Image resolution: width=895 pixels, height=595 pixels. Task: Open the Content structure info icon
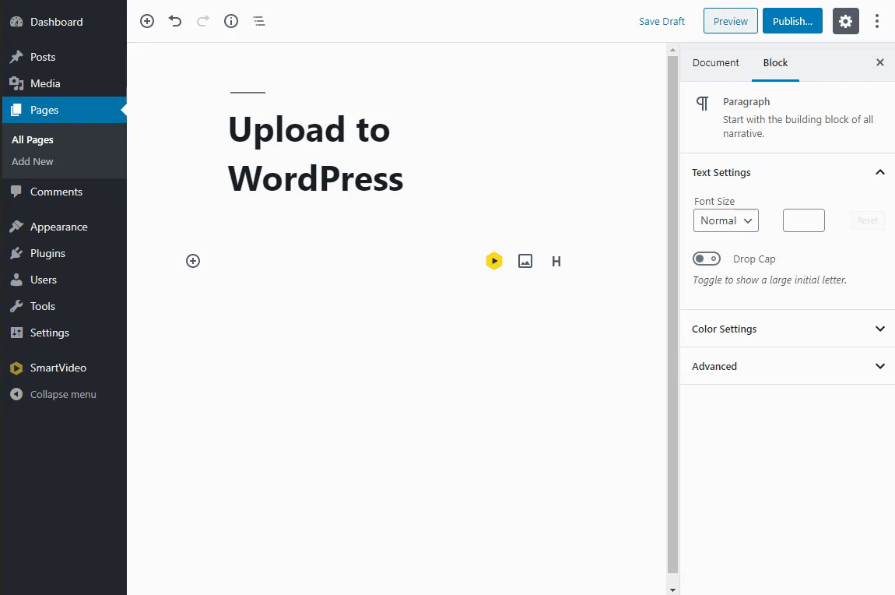[231, 21]
